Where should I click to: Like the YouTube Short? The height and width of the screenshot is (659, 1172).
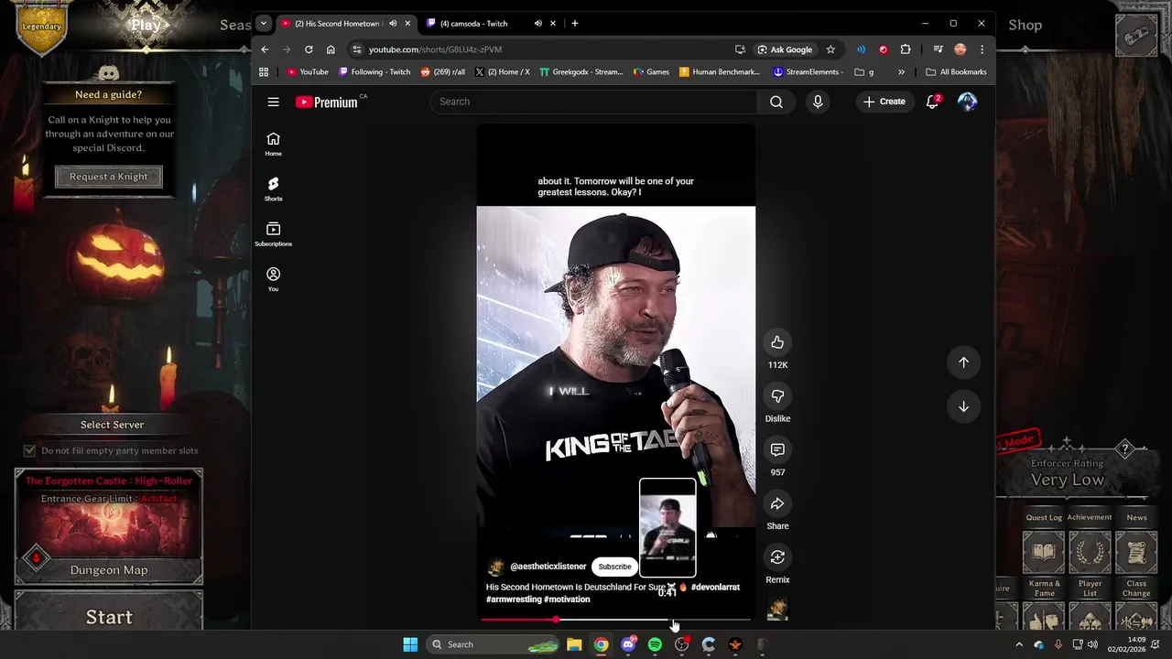777,342
